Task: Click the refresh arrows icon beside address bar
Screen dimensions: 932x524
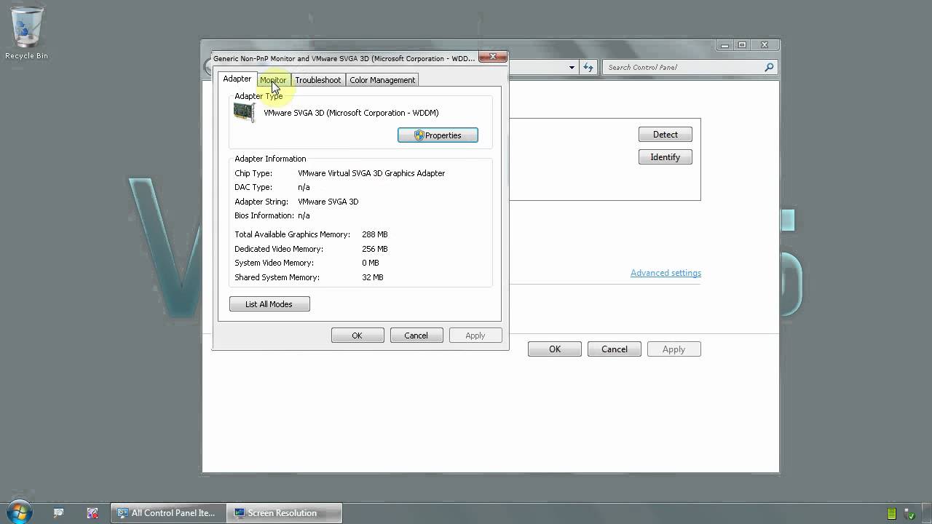Action: tap(588, 67)
